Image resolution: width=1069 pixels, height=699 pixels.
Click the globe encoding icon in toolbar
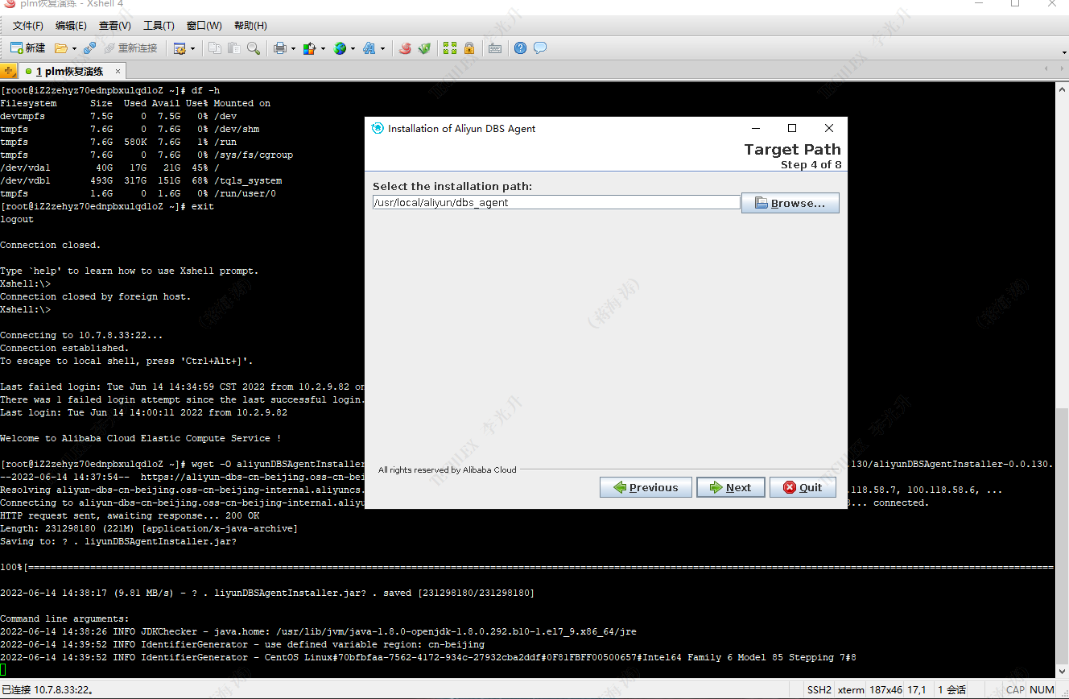(x=340, y=48)
